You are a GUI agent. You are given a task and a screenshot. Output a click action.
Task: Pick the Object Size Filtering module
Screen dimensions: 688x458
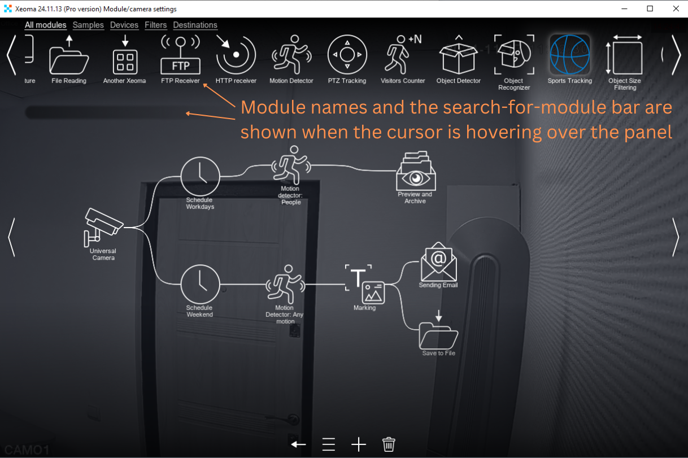click(625, 55)
